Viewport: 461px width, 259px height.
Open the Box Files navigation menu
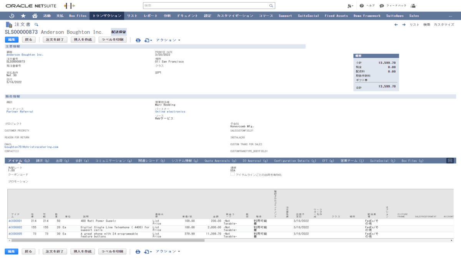click(x=78, y=16)
